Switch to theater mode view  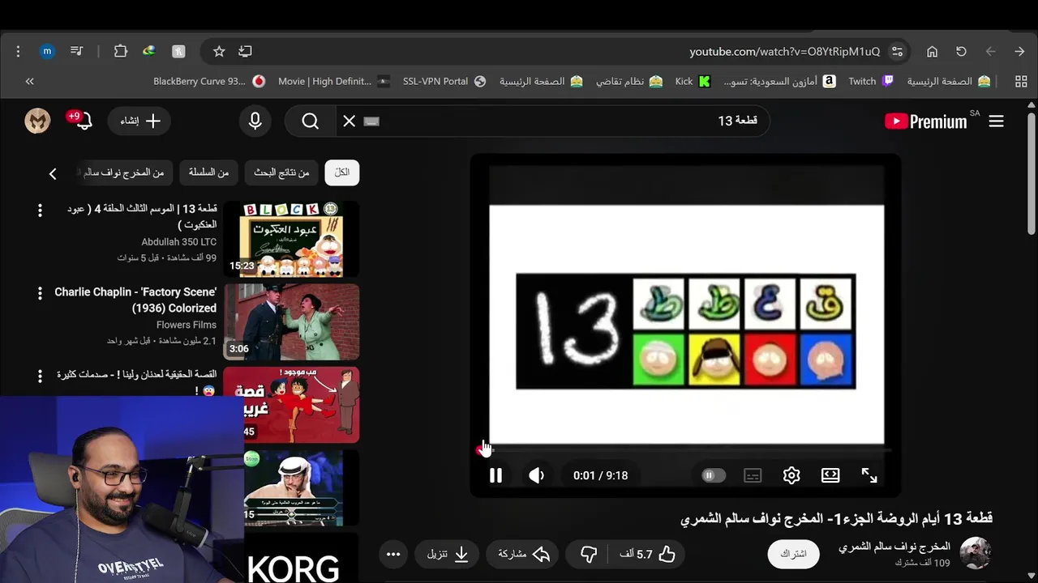tap(830, 475)
